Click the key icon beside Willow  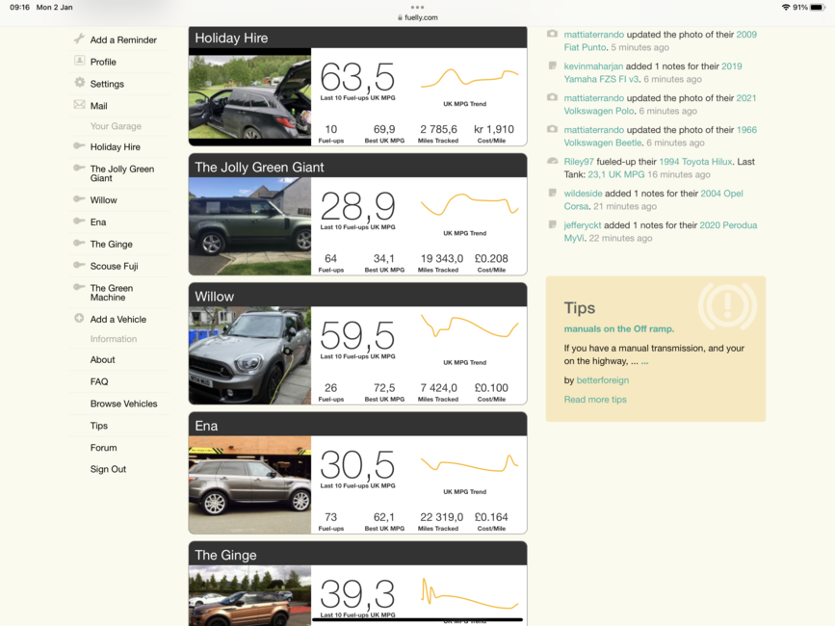click(79, 199)
